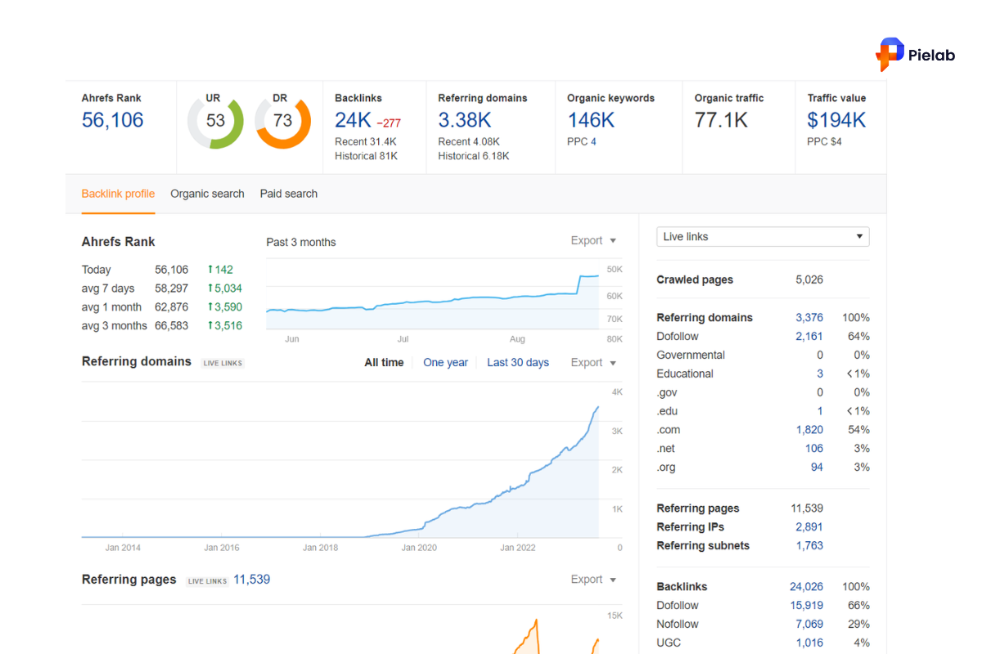
Task: Click the Today rank change 142
Action: [220, 270]
